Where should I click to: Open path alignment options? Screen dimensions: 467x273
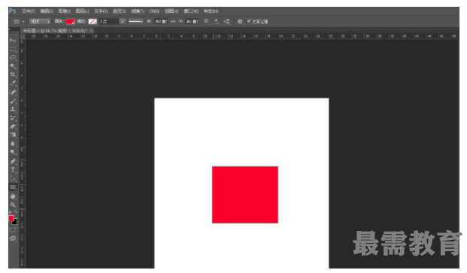[217, 22]
